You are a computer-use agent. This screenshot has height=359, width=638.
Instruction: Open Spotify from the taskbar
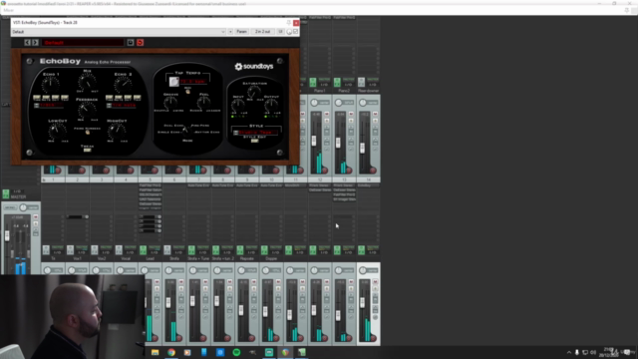click(x=236, y=352)
